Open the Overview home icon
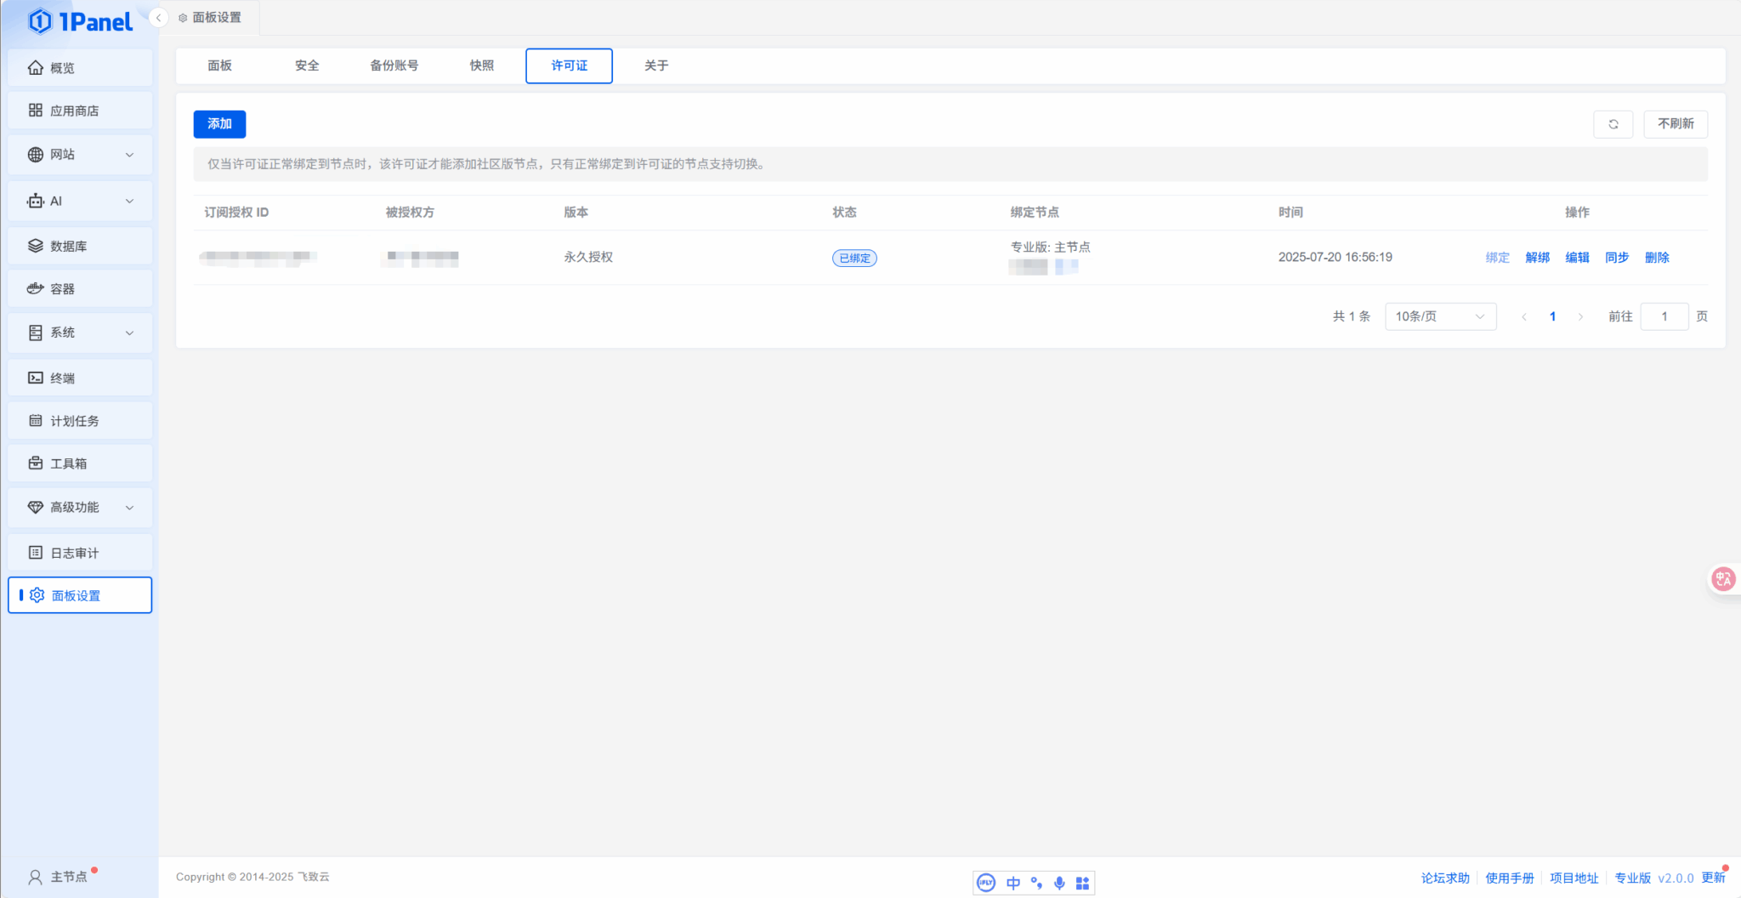The image size is (1741, 898). [36, 68]
